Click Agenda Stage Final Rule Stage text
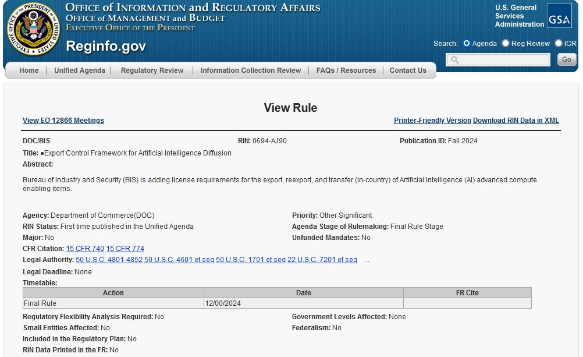The image size is (583, 357). 368,227
